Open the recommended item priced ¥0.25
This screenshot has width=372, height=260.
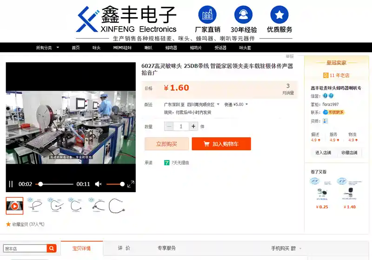pos(322,193)
